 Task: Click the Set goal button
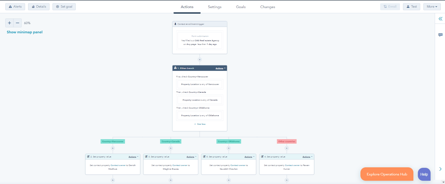[64, 7]
